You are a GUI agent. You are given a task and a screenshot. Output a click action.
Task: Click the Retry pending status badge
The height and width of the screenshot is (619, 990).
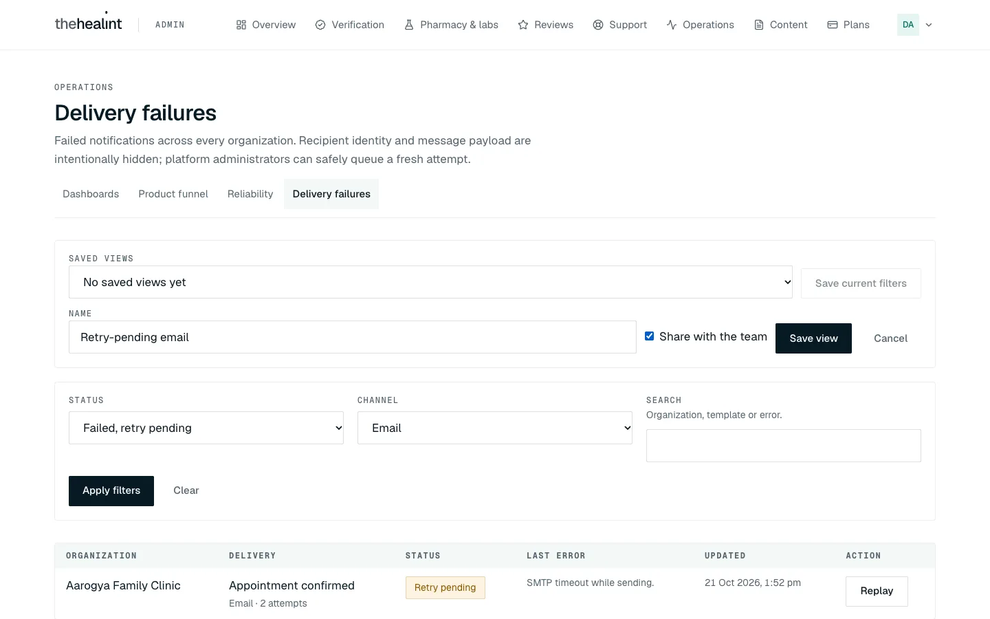[445, 587]
